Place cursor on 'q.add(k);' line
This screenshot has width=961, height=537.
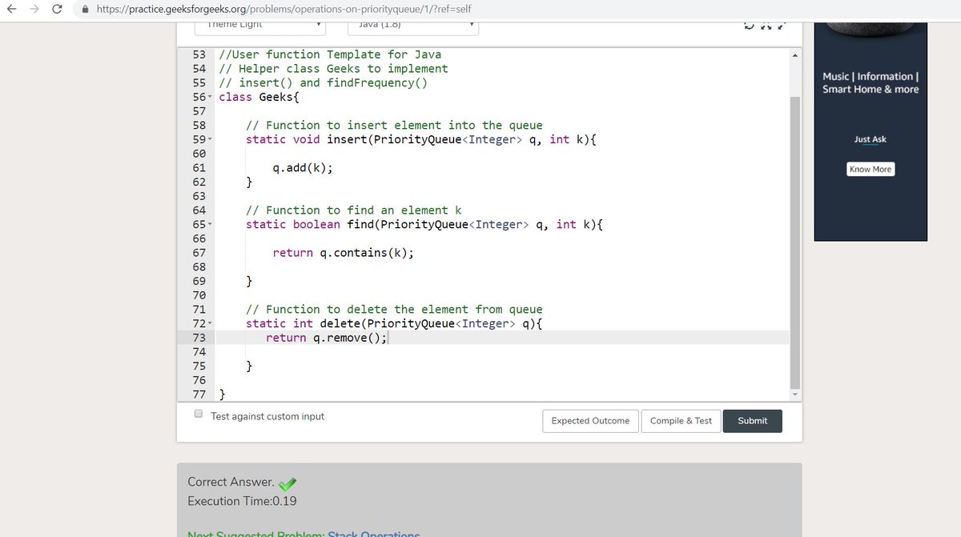tap(303, 168)
